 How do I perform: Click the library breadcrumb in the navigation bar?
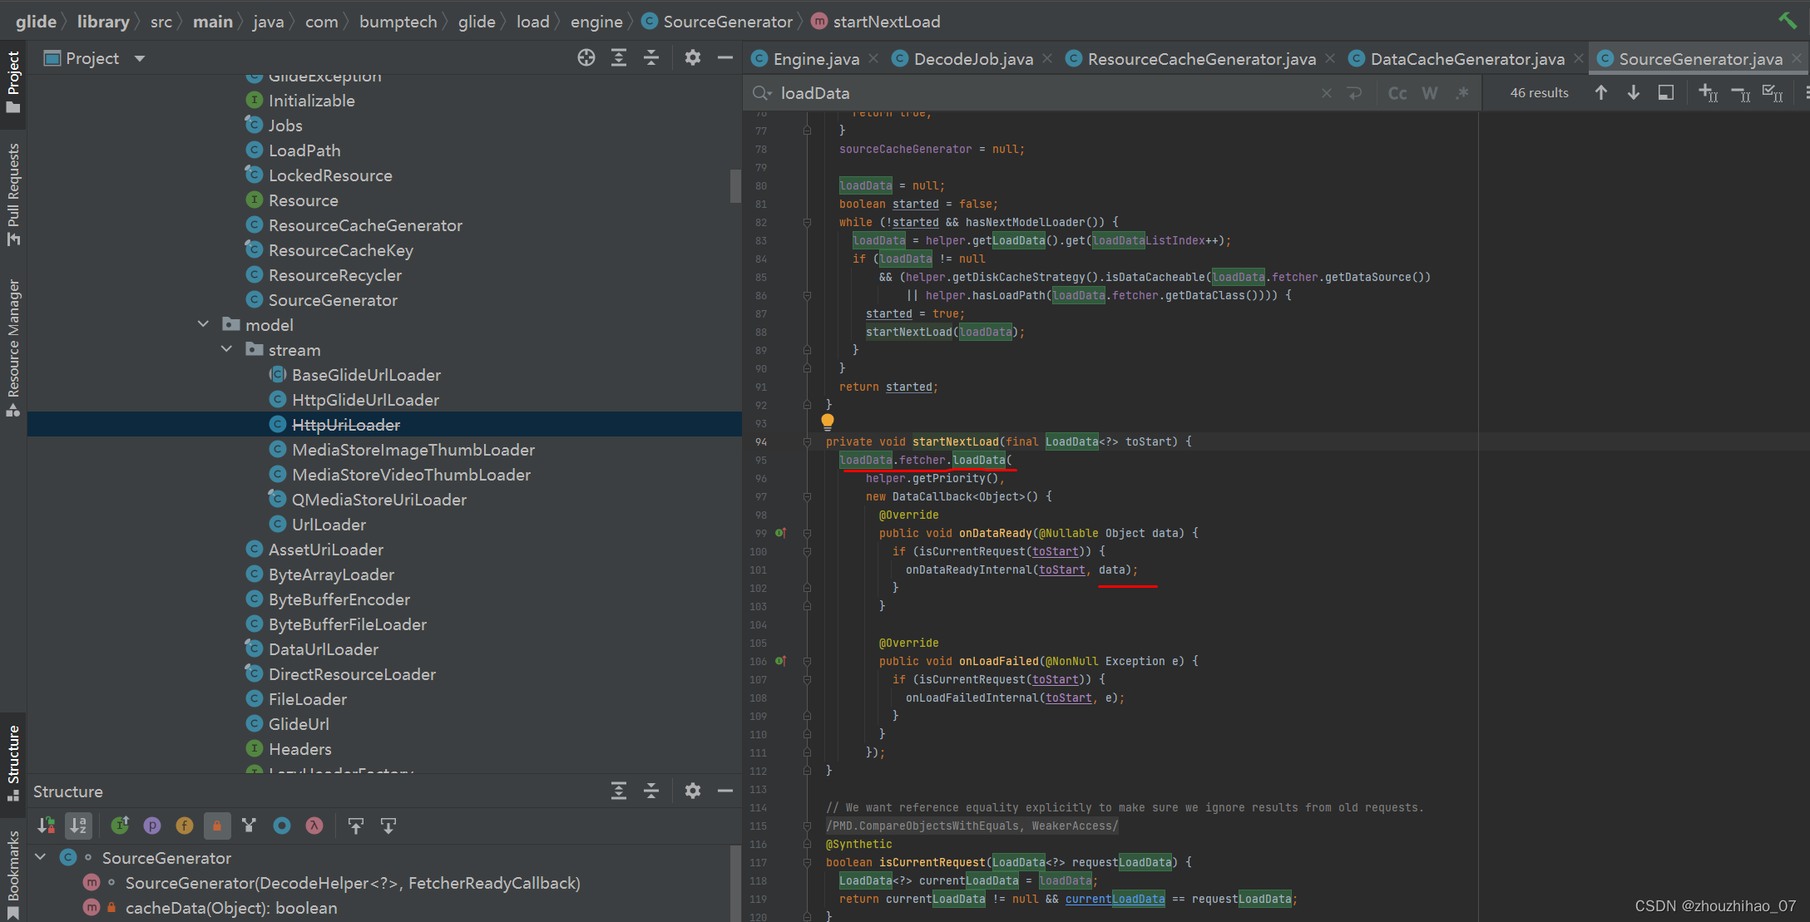(x=103, y=22)
